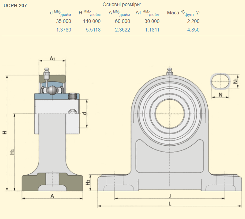Screen dimensions: 245x219
Task: Click the J bolt spacing dimension label
Action: (x=169, y=195)
